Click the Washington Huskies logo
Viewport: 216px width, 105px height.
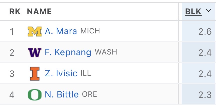coord(35,52)
